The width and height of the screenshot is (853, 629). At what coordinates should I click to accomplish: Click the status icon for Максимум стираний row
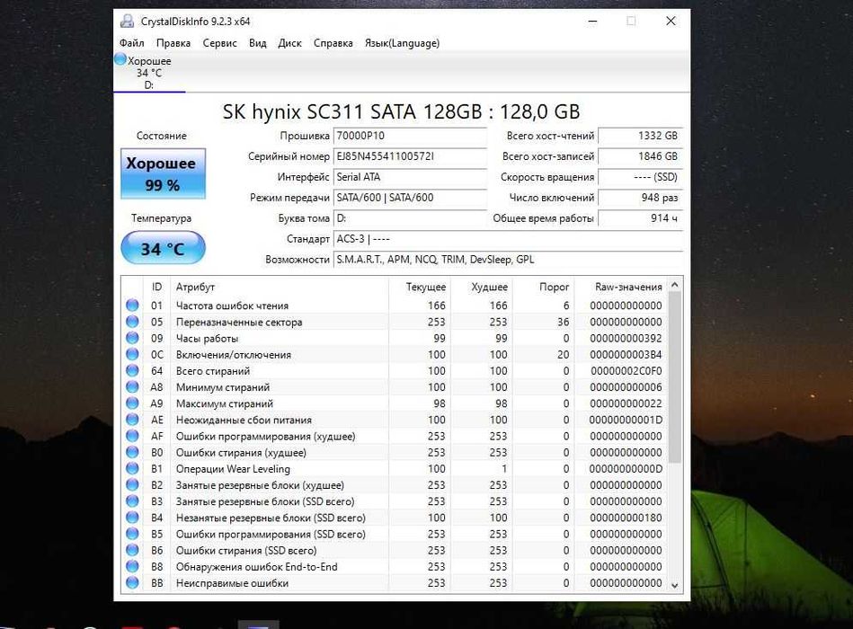tap(132, 403)
